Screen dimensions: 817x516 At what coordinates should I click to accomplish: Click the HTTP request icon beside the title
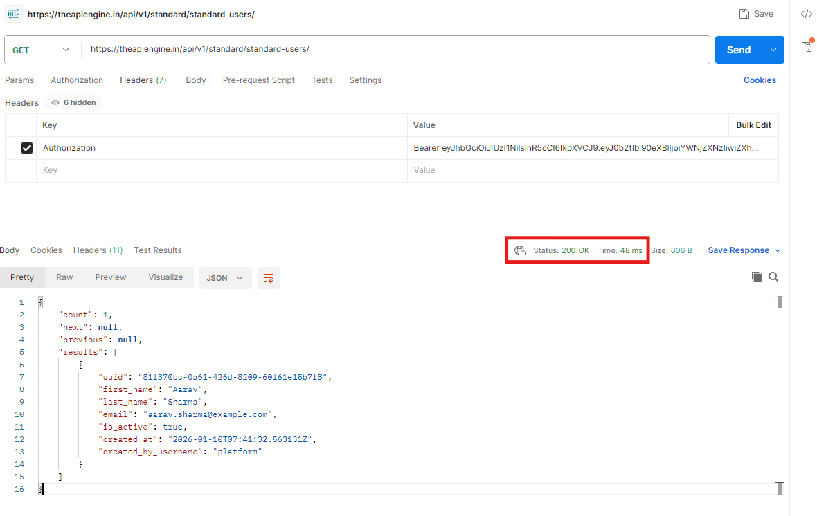coord(14,15)
